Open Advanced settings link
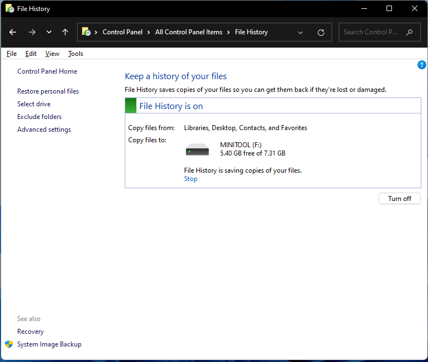Screen dimensions: 428x362 point(44,130)
